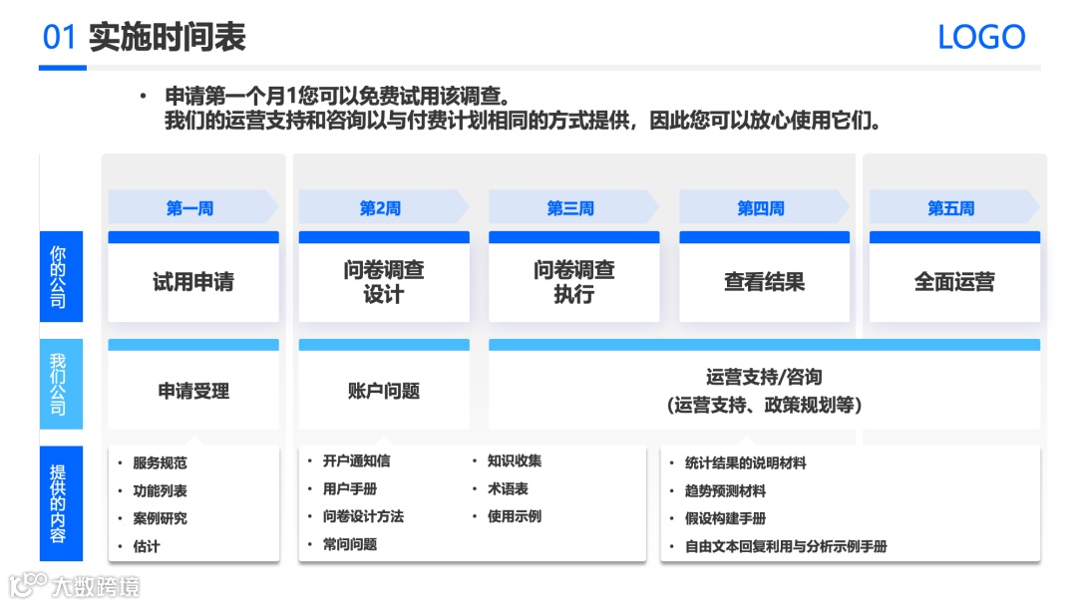
Task: Click the 问卷调查执行 card
Action: (x=574, y=277)
